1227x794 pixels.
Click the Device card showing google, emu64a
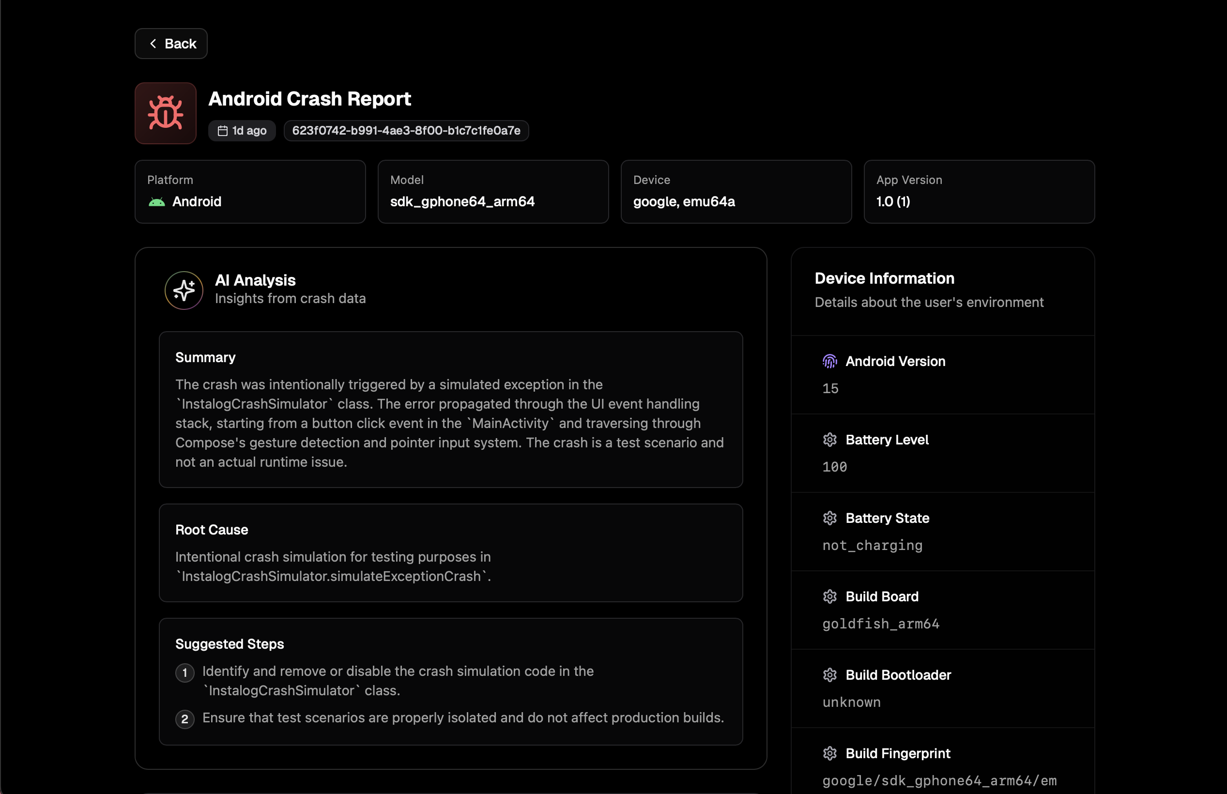point(736,192)
